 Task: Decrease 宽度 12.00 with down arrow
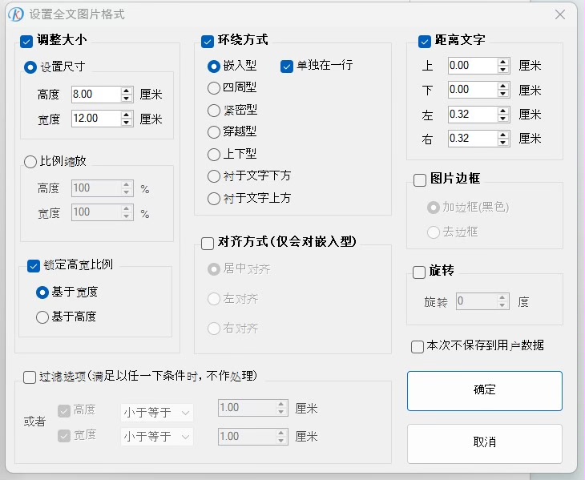(x=127, y=123)
